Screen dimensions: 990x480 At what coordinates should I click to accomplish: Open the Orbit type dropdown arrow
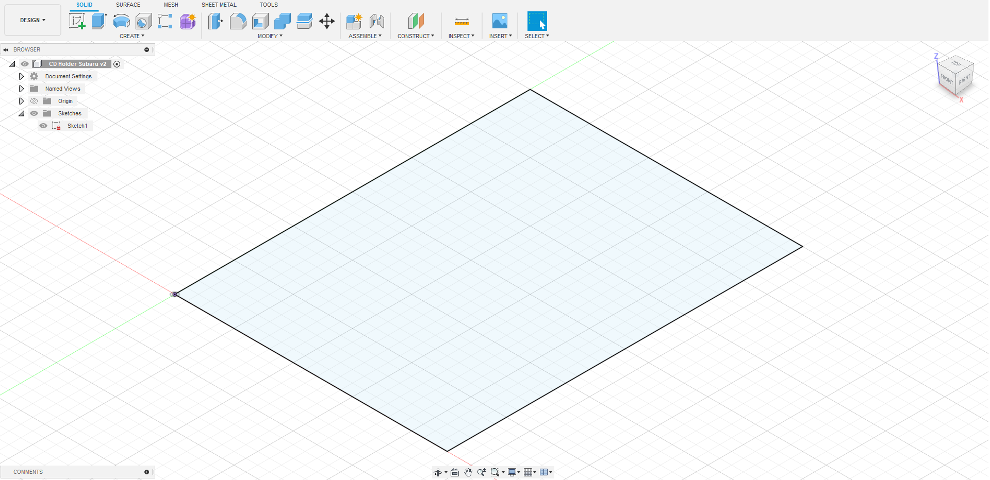[446, 472]
